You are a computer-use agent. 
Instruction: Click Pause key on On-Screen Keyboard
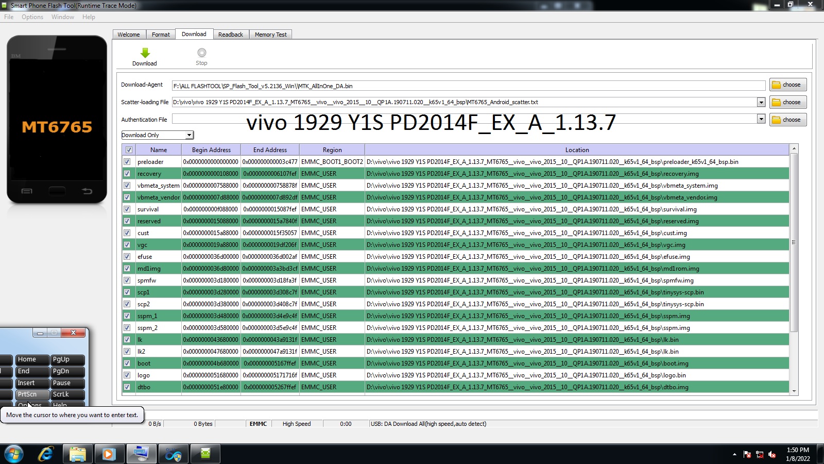click(67, 383)
